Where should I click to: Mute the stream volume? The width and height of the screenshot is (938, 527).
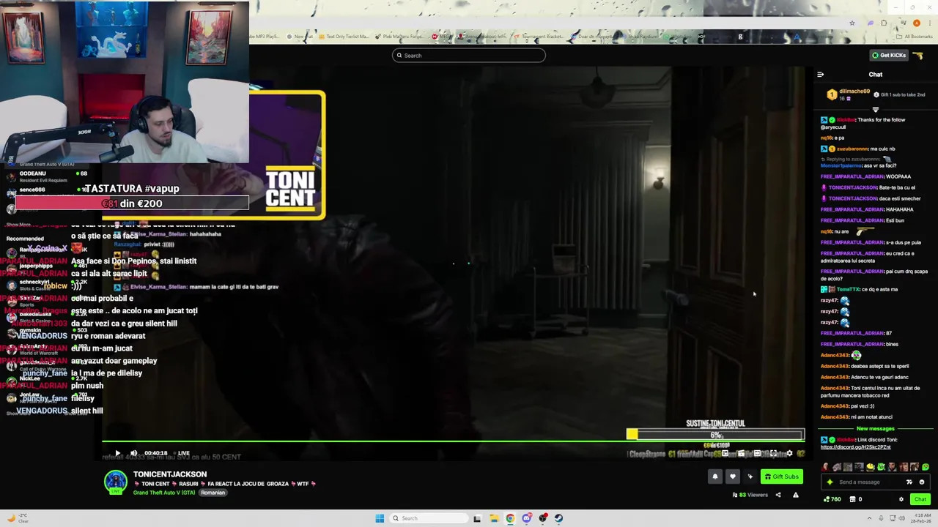133,453
